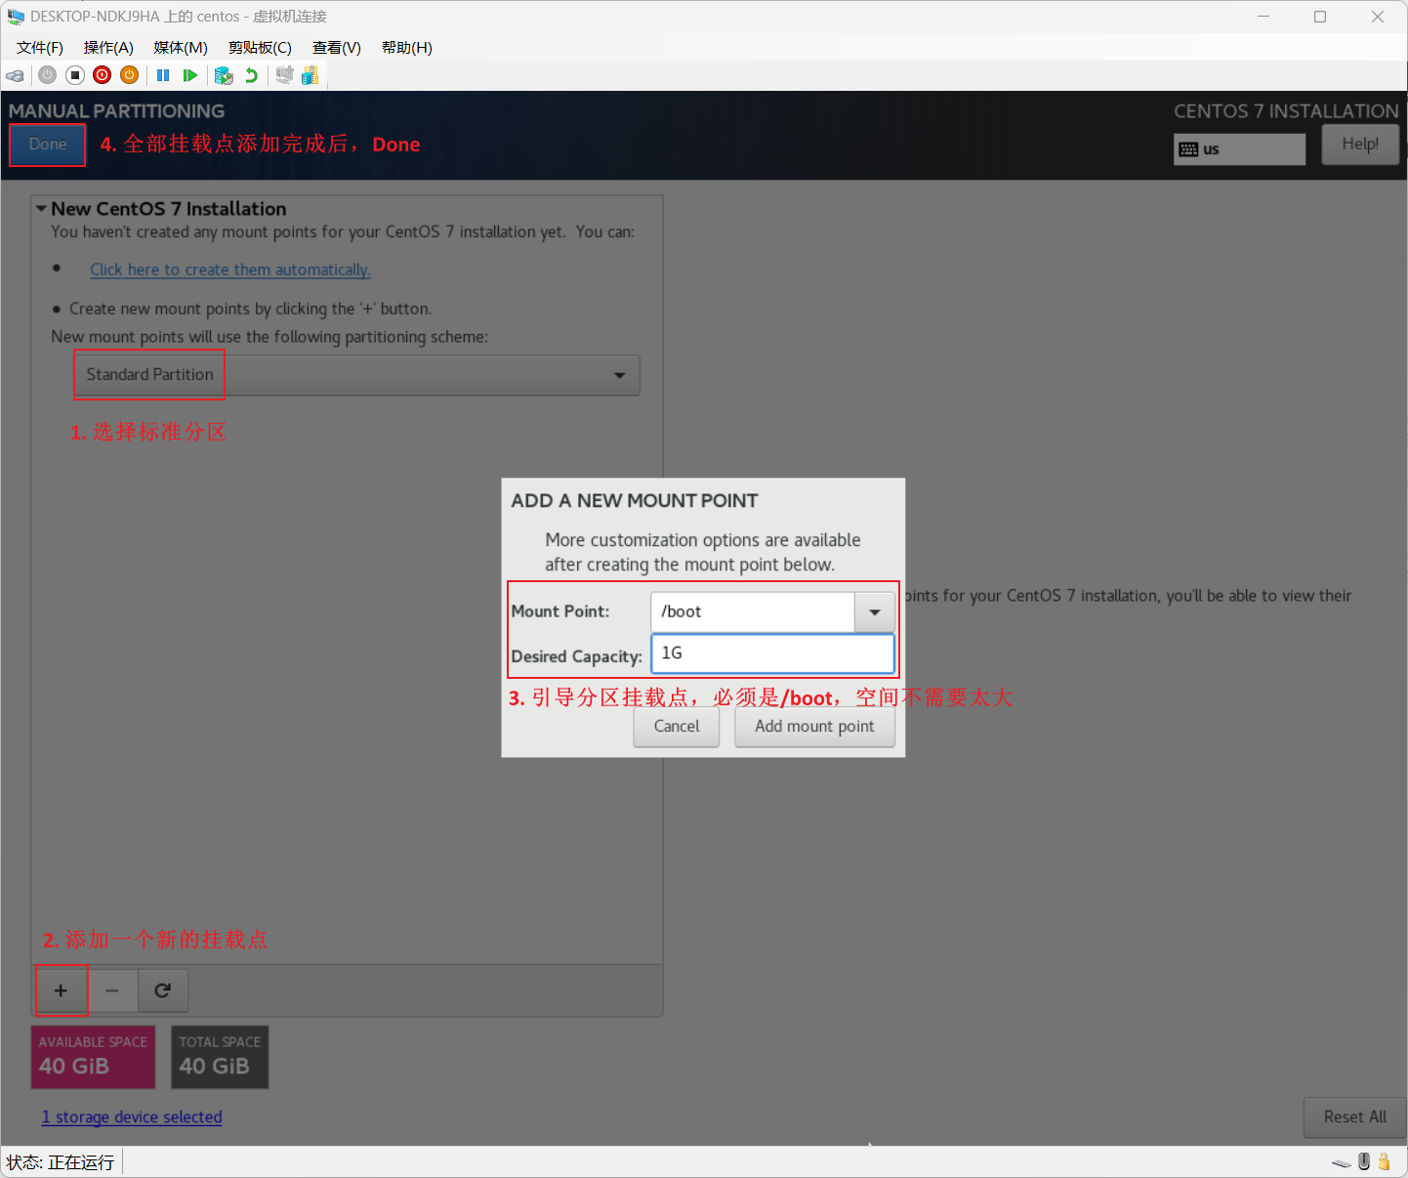Click Add mount point button

[814, 727]
